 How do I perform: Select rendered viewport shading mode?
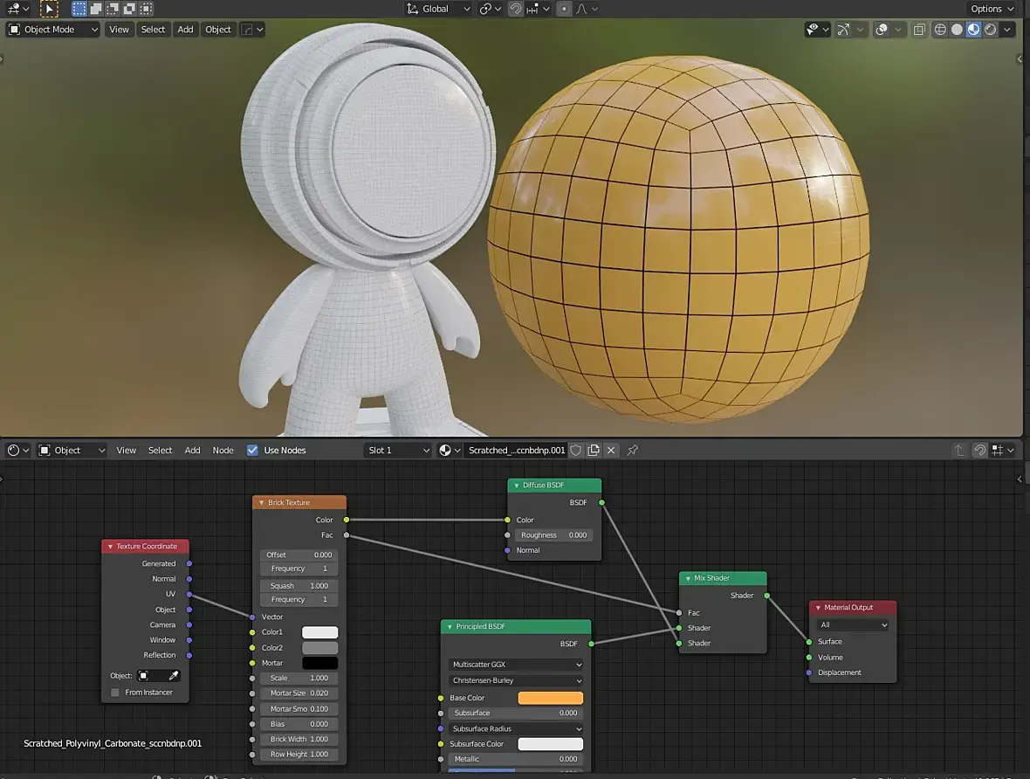991,30
